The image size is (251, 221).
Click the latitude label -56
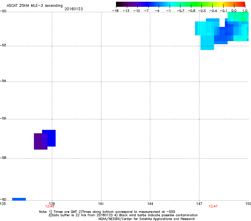point(3,118)
